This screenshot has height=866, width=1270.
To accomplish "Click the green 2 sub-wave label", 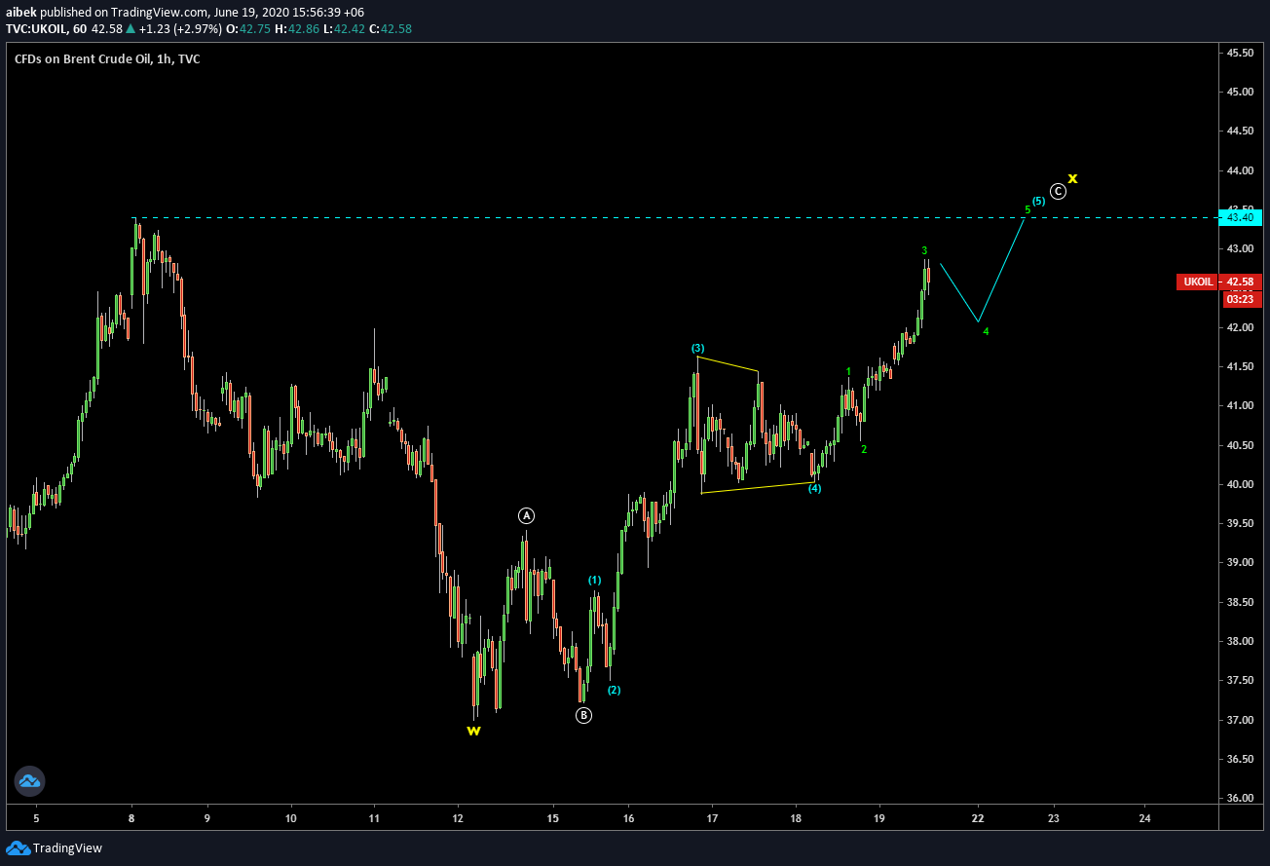I will (x=864, y=449).
